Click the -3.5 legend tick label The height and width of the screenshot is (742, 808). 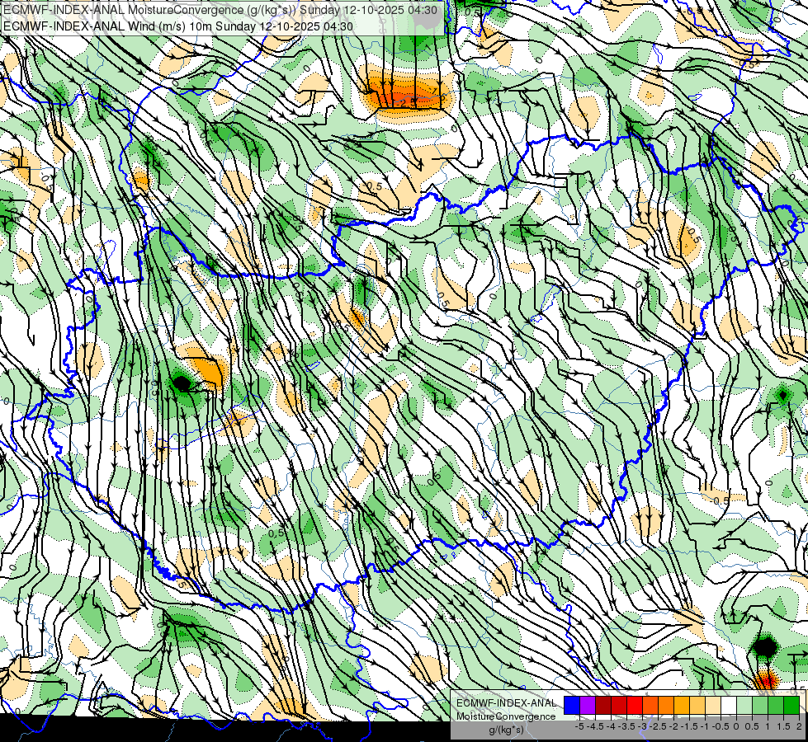pyautogui.click(x=626, y=726)
